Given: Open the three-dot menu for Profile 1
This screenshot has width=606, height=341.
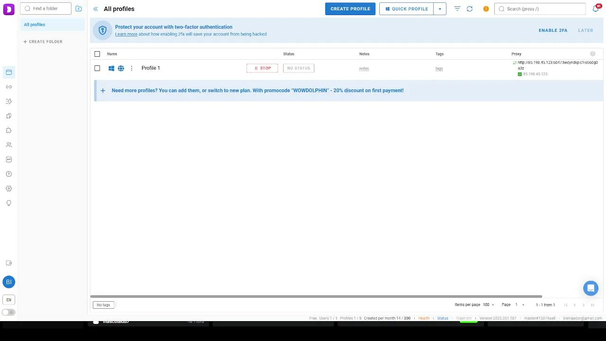Looking at the screenshot, I should tap(132, 68).
